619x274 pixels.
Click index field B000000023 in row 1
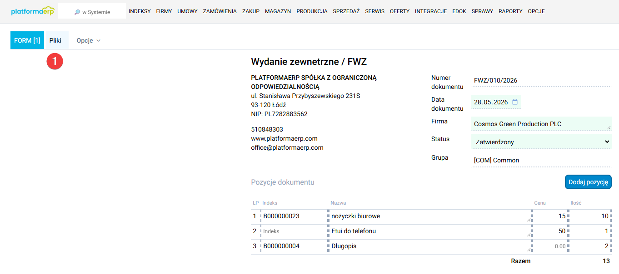click(294, 216)
